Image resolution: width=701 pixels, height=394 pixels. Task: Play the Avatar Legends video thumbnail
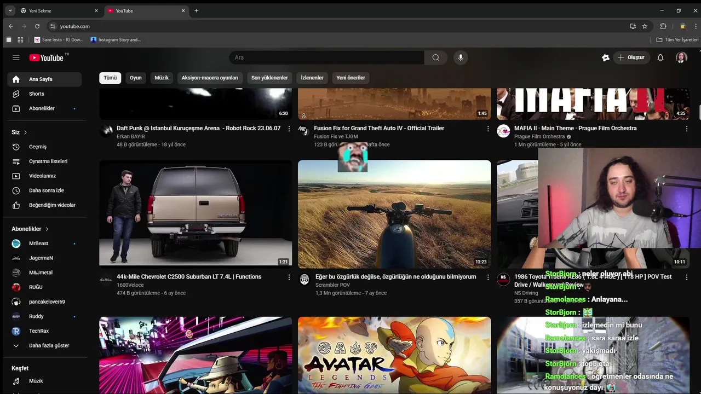394,355
